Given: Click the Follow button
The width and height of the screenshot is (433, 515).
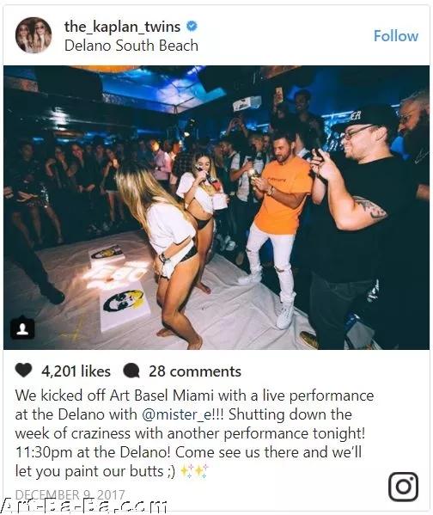Looking at the screenshot, I should [x=396, y=36].
